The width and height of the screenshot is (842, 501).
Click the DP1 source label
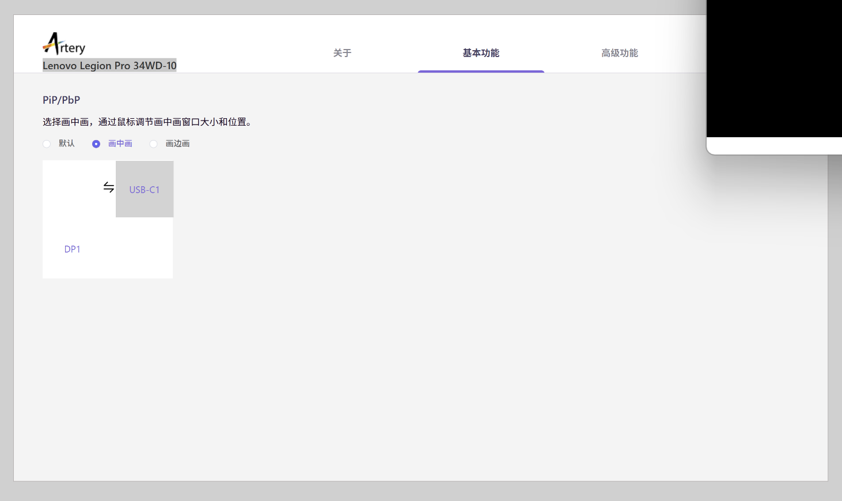(72, 249)
